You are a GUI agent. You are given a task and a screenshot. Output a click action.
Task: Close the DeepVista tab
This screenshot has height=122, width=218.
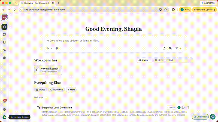[x=53, y=3]
